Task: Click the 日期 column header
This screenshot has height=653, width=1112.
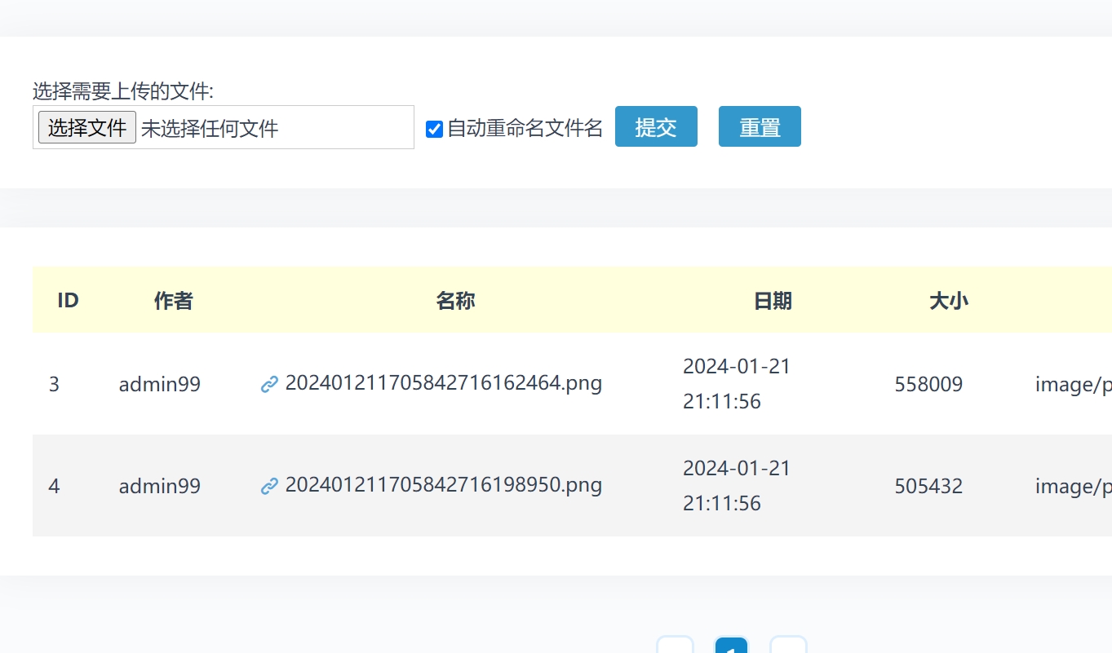Action: tap(773, 301)
